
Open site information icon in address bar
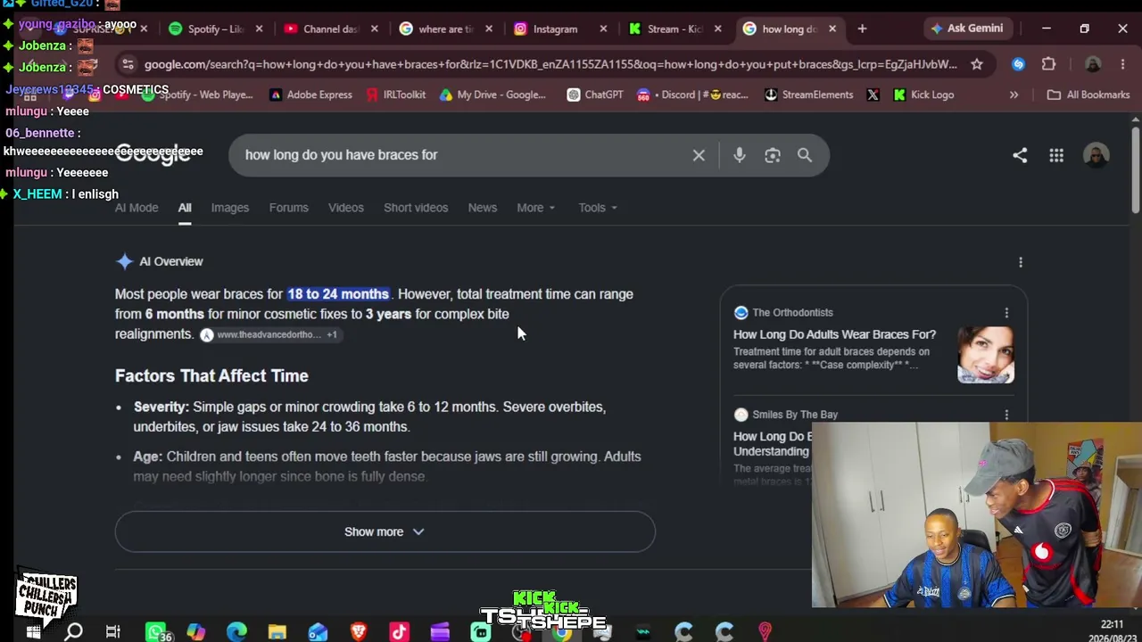tap(128, 64)
